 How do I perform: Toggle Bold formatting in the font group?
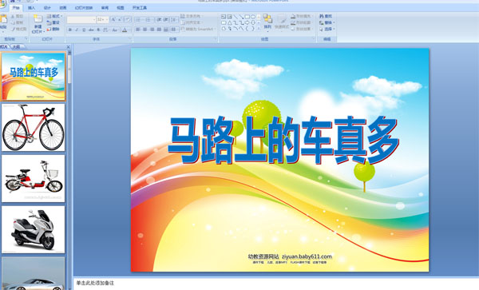click(x=70, y=30)
